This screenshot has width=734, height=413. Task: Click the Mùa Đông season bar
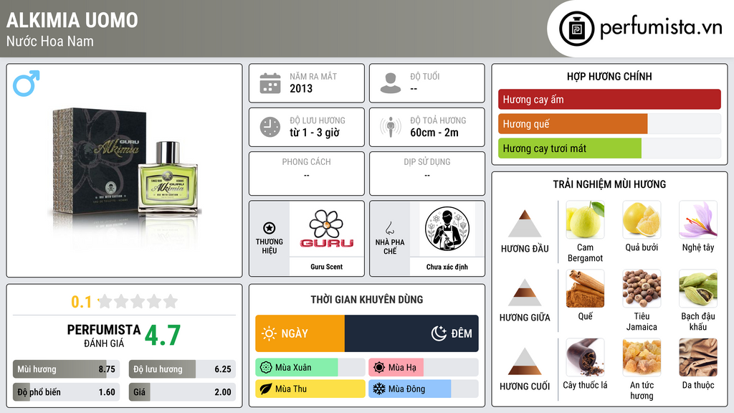tap(424, 389)
